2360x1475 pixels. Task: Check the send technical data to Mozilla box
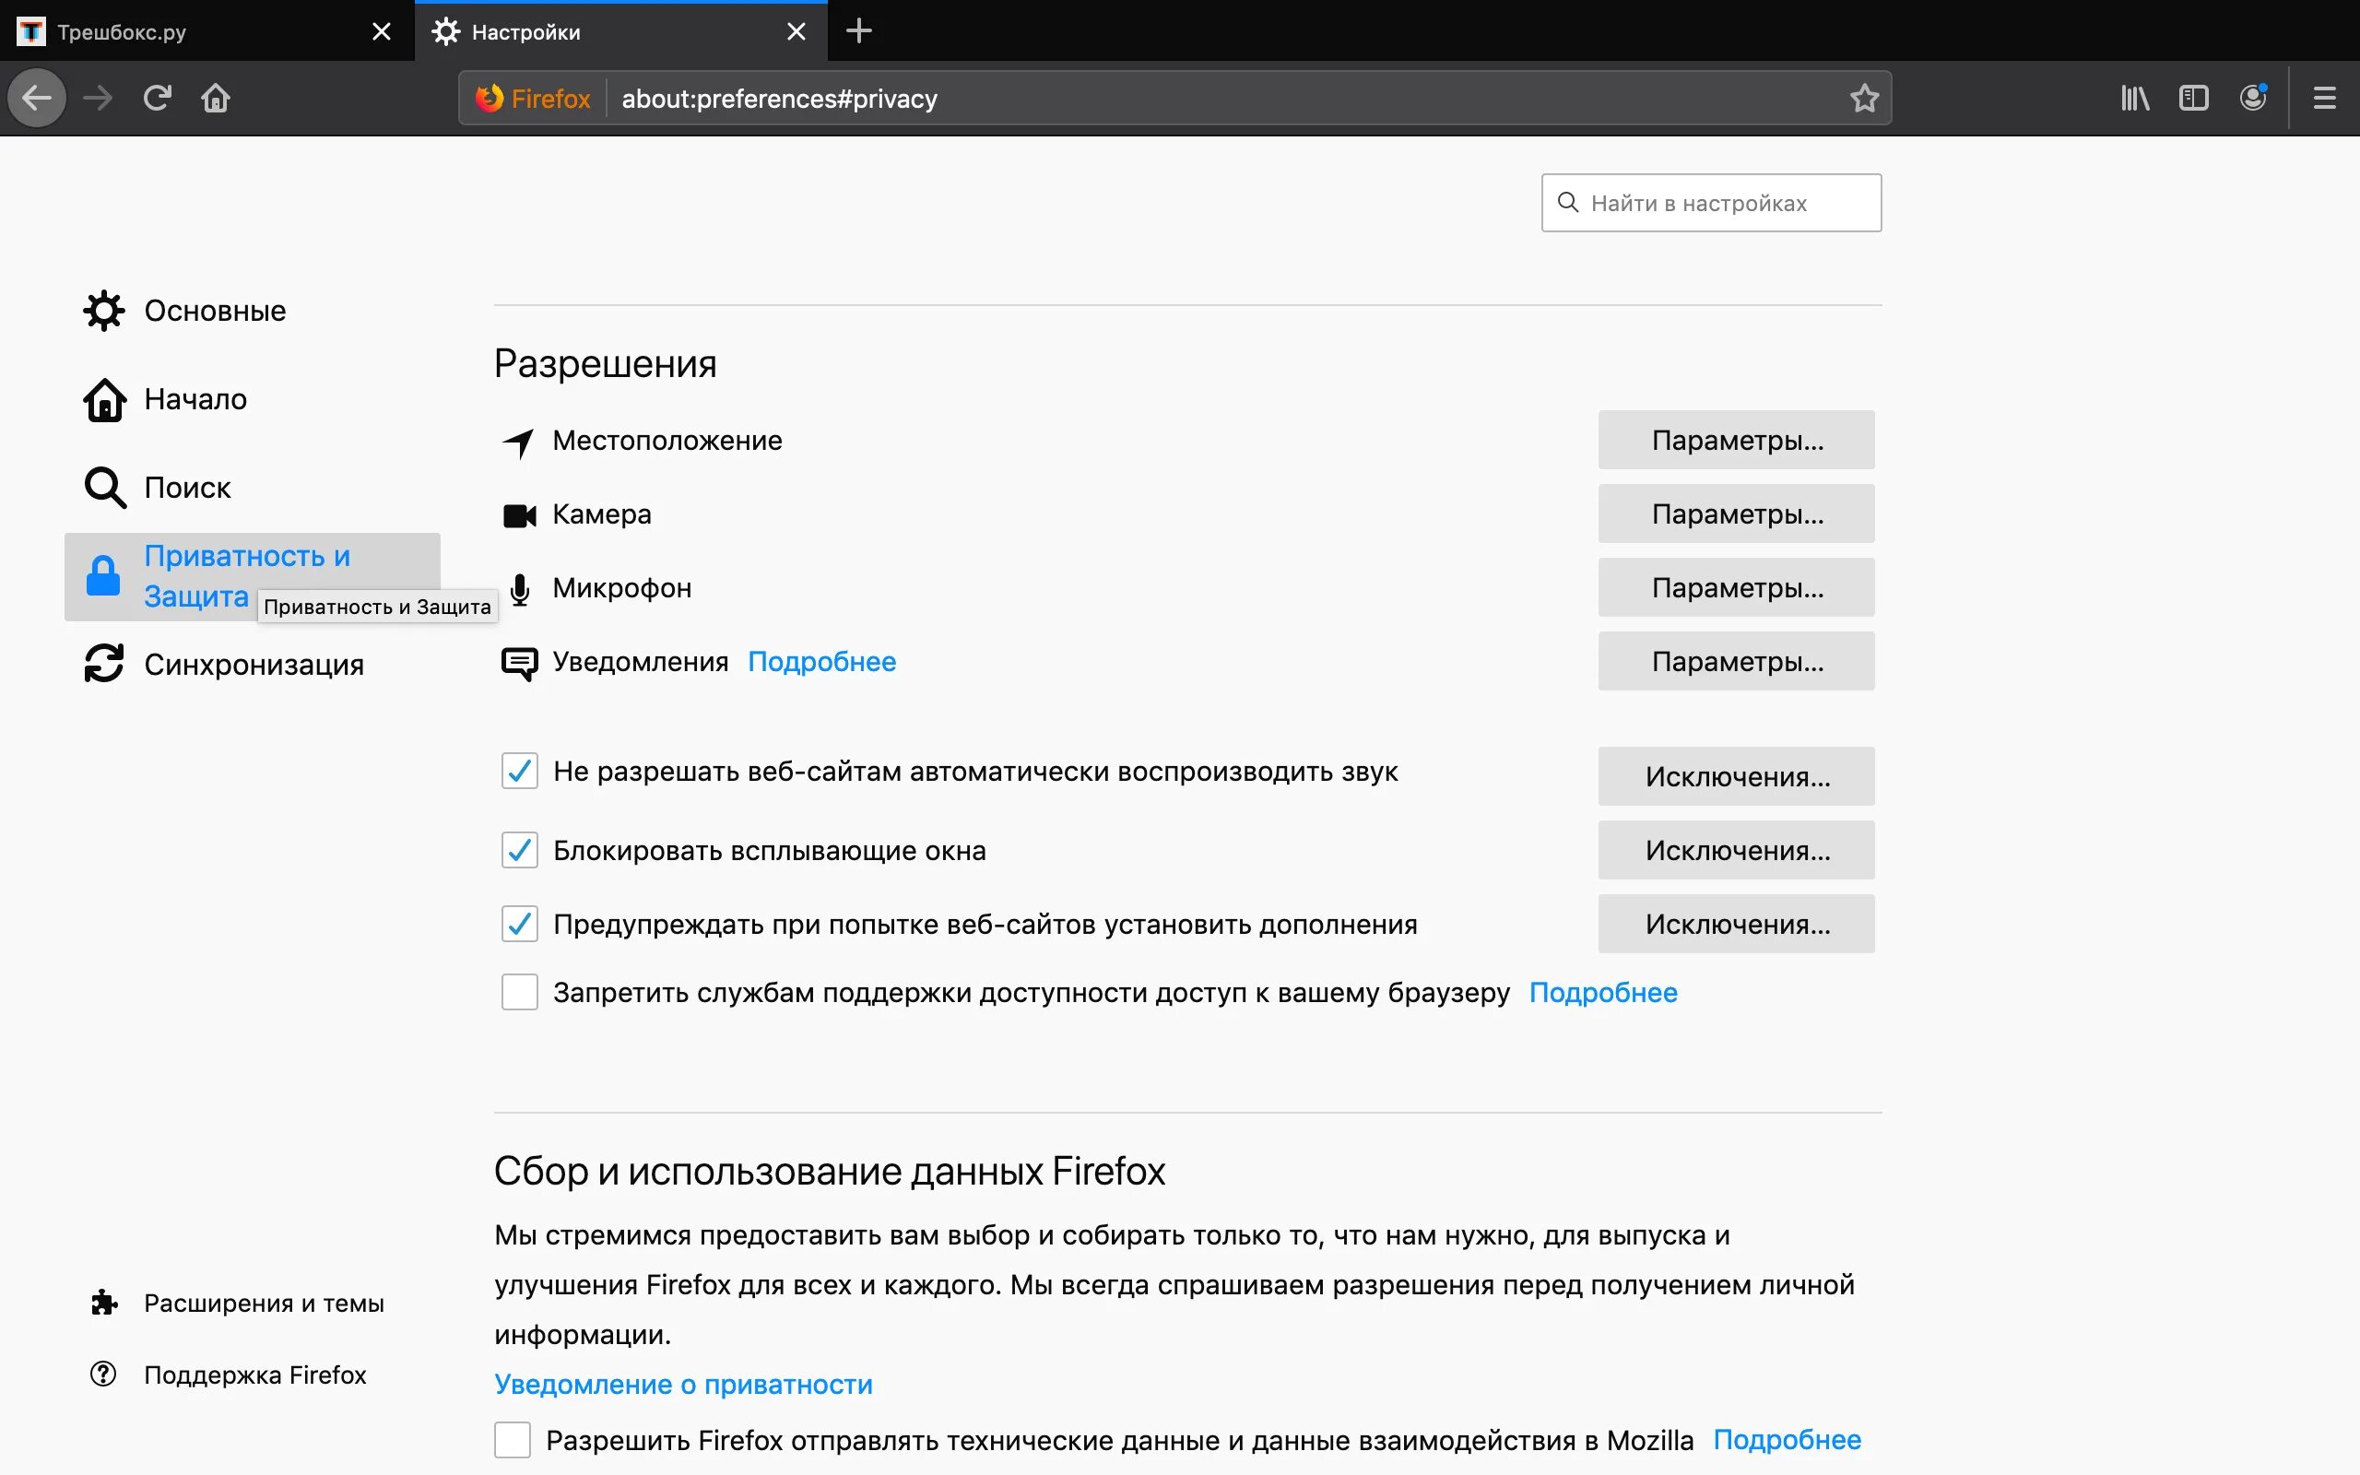512,1440
